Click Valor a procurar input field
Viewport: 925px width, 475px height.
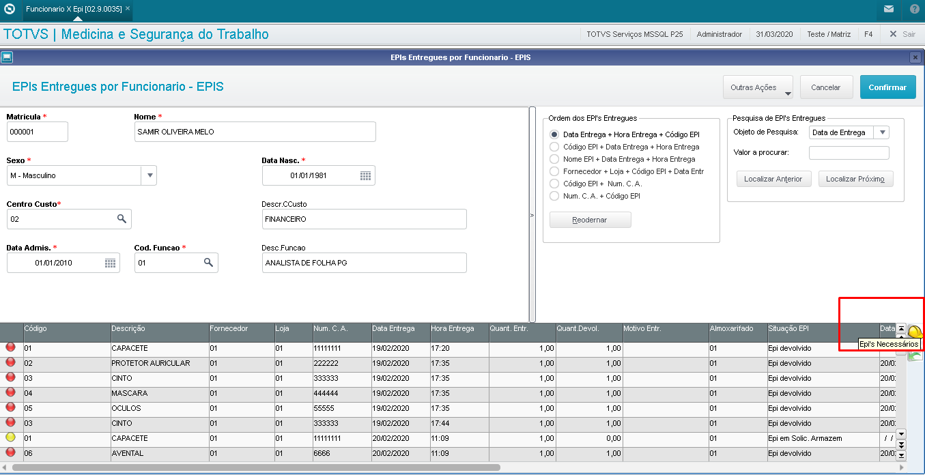(x=849, y=152)
